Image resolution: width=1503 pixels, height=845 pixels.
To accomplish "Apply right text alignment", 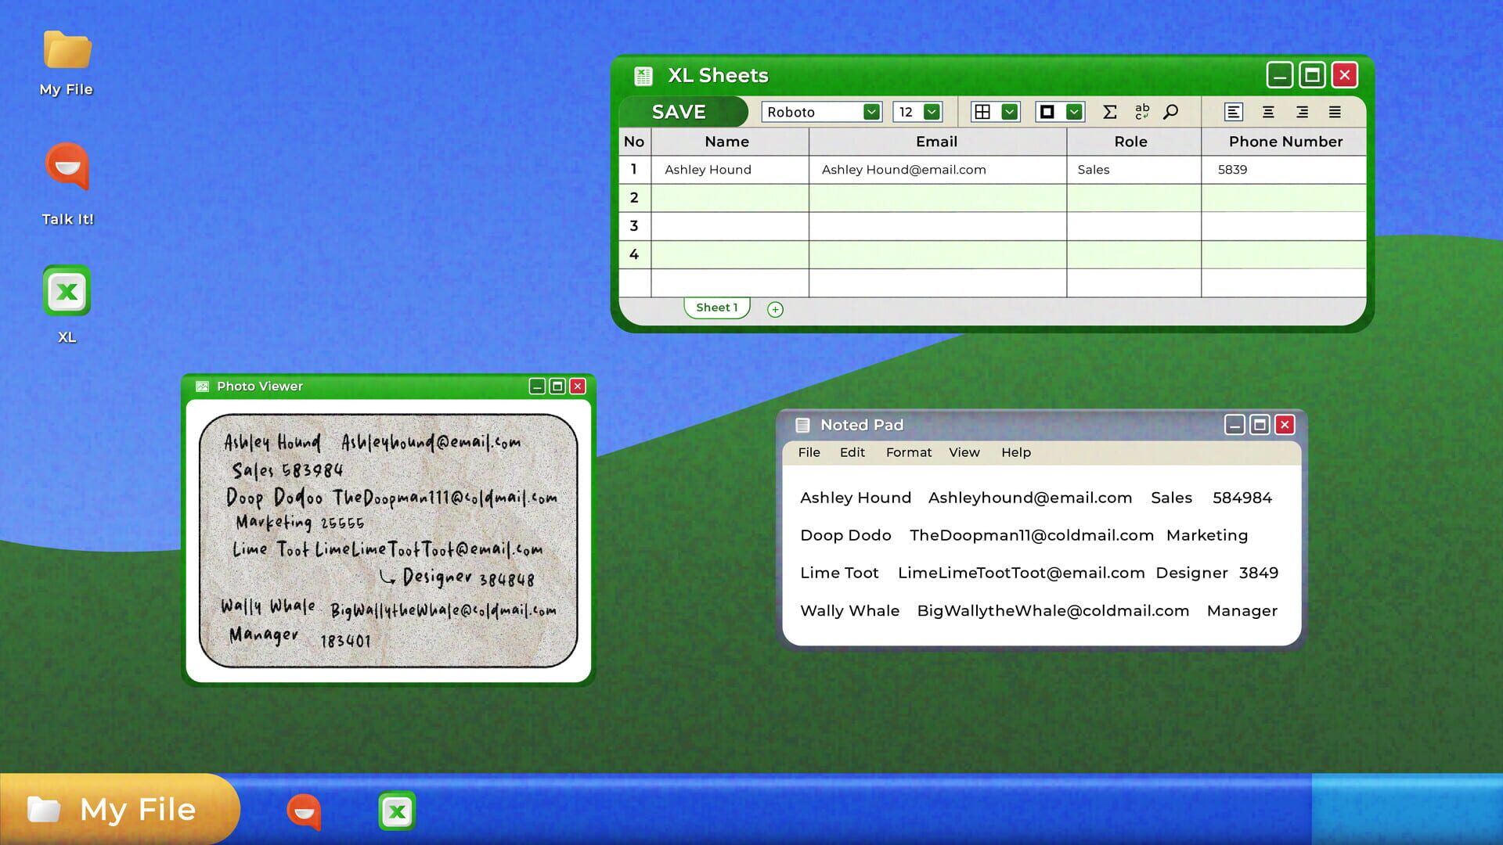I will (x=1302, y=112).
